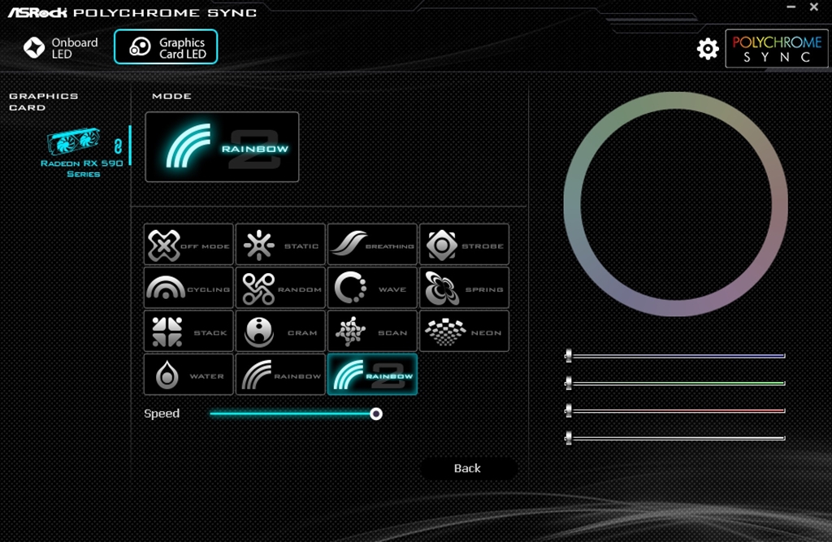The width and height of the screenshot is (832, 542).
Task: Toggle the Radeon RX 590 link icon
Action: pos(117,147)
